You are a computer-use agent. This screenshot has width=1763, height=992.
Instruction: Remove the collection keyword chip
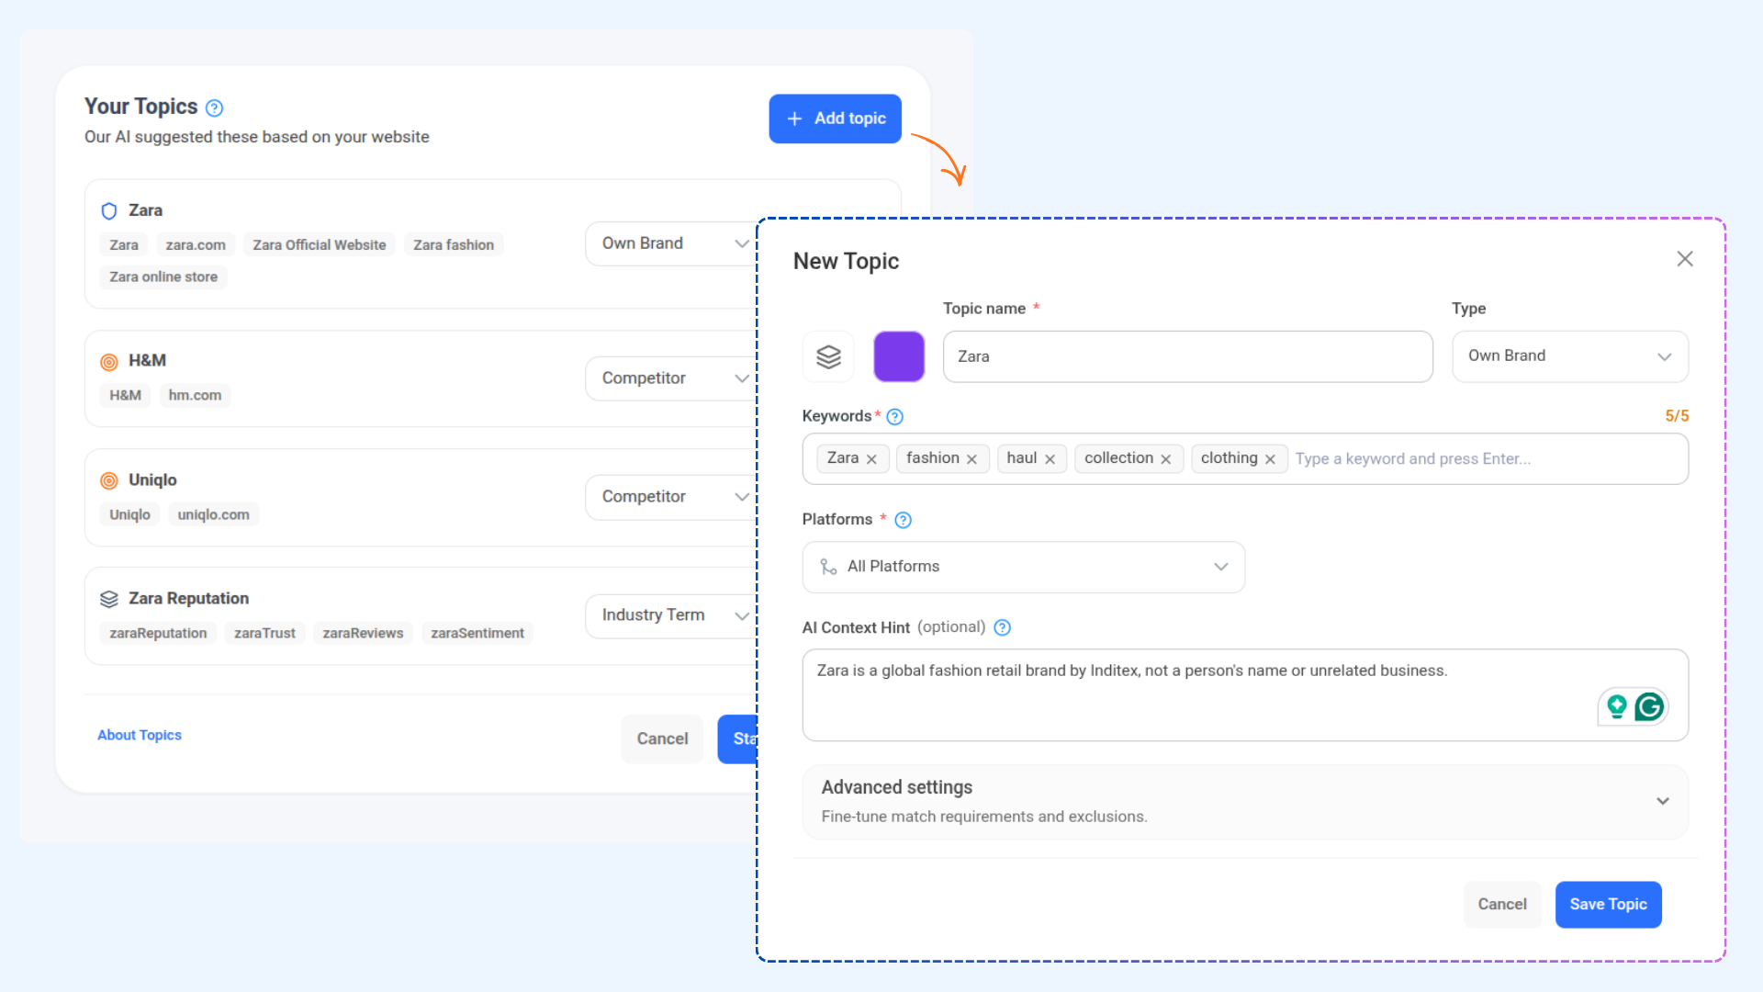click(1165, 459)
